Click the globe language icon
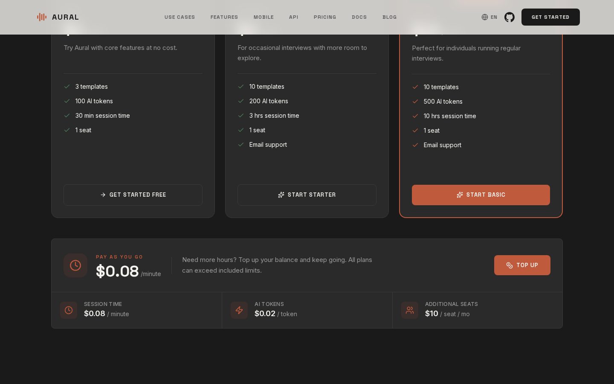 point(485,17)
